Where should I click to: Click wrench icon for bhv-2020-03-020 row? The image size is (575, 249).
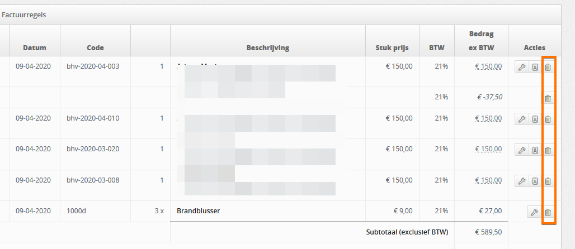point(521,150)
